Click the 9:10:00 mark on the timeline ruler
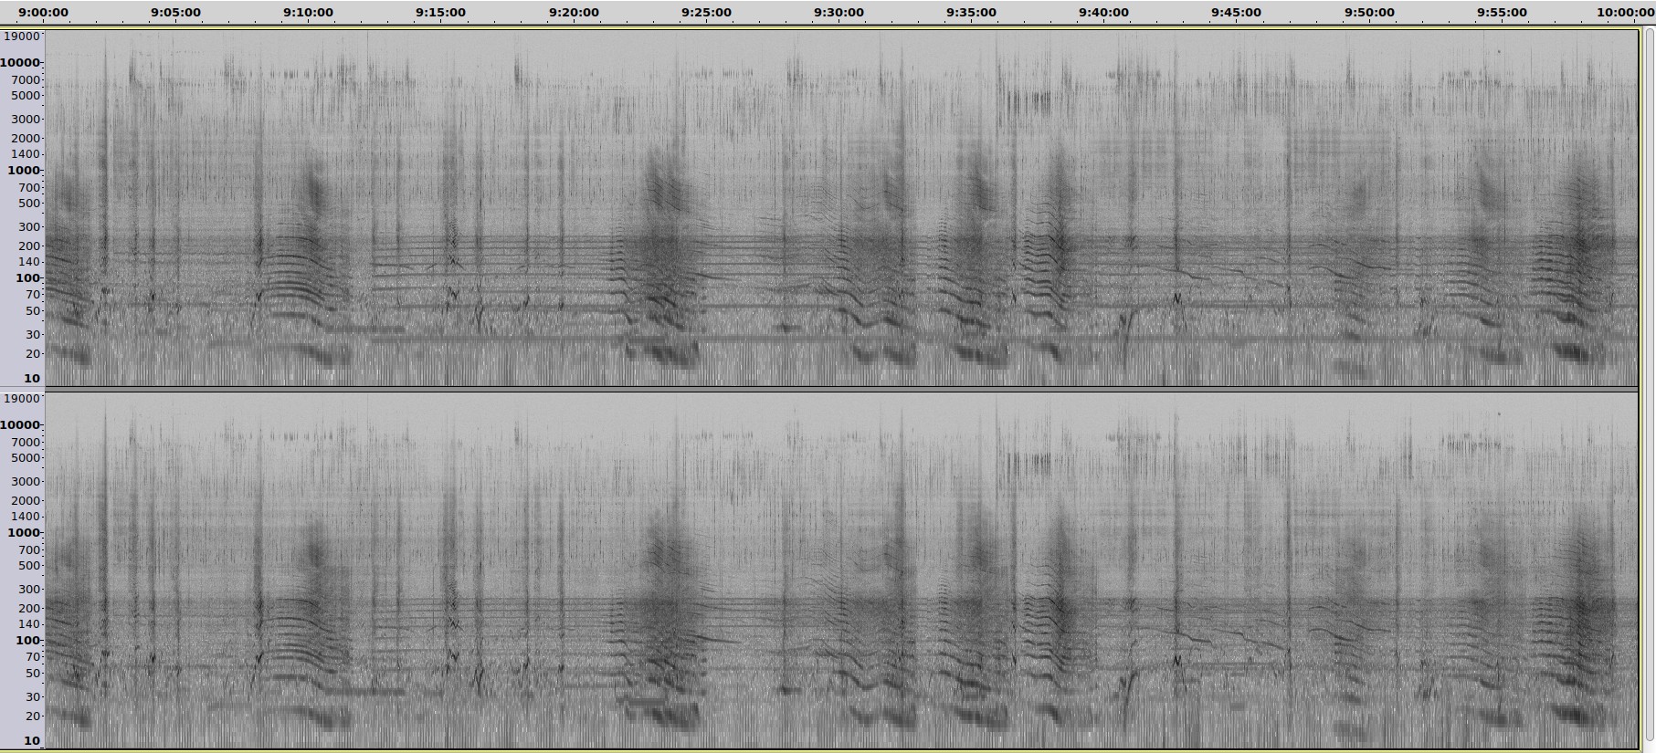The width and height of the screenshot is (1656, 753). click(309, 12)
